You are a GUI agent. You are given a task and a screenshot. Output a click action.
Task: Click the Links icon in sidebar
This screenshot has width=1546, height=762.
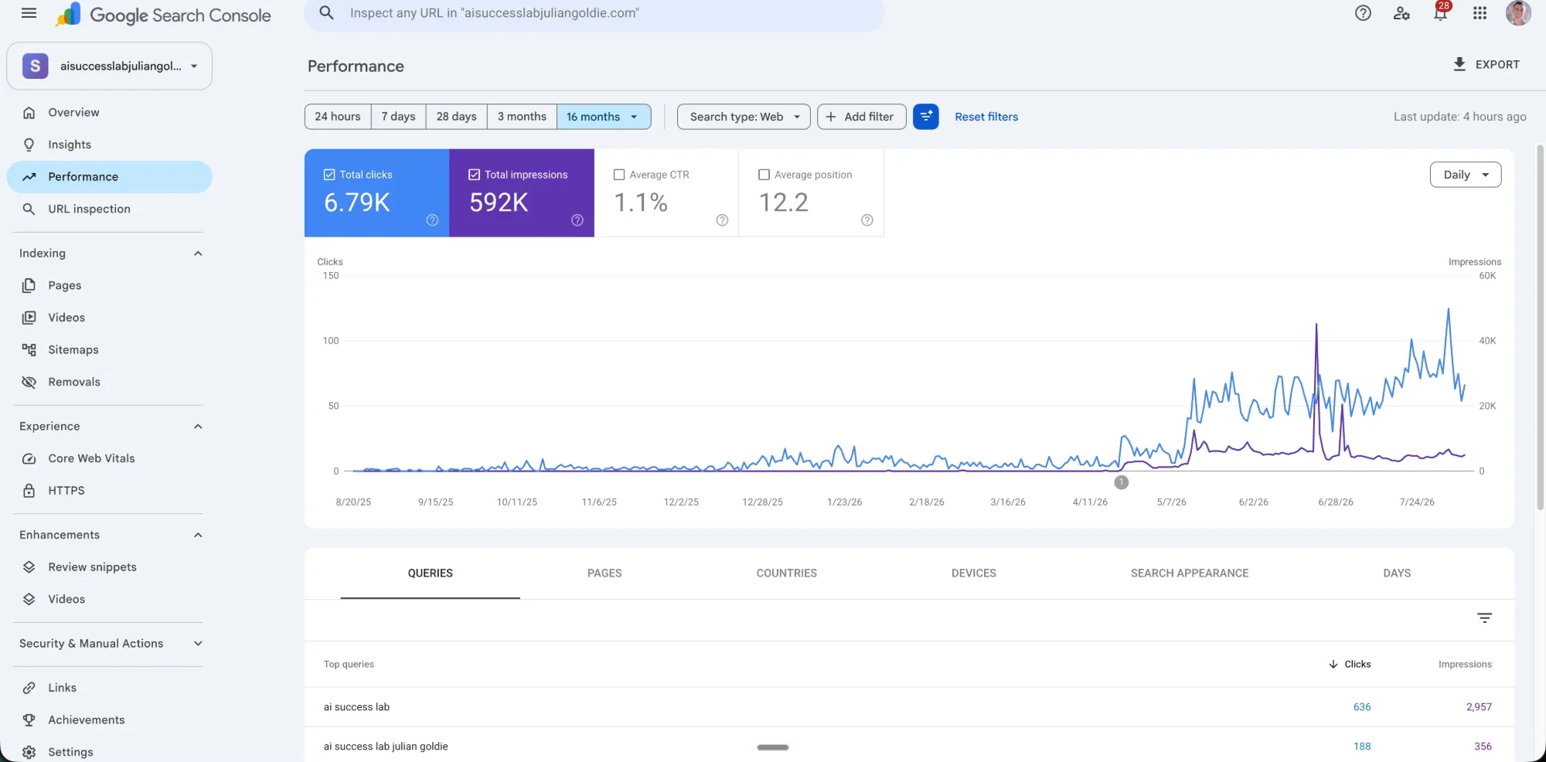29,688
